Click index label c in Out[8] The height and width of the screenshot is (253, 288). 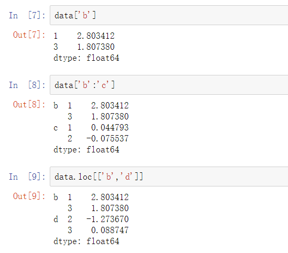[x=56, y=128]
